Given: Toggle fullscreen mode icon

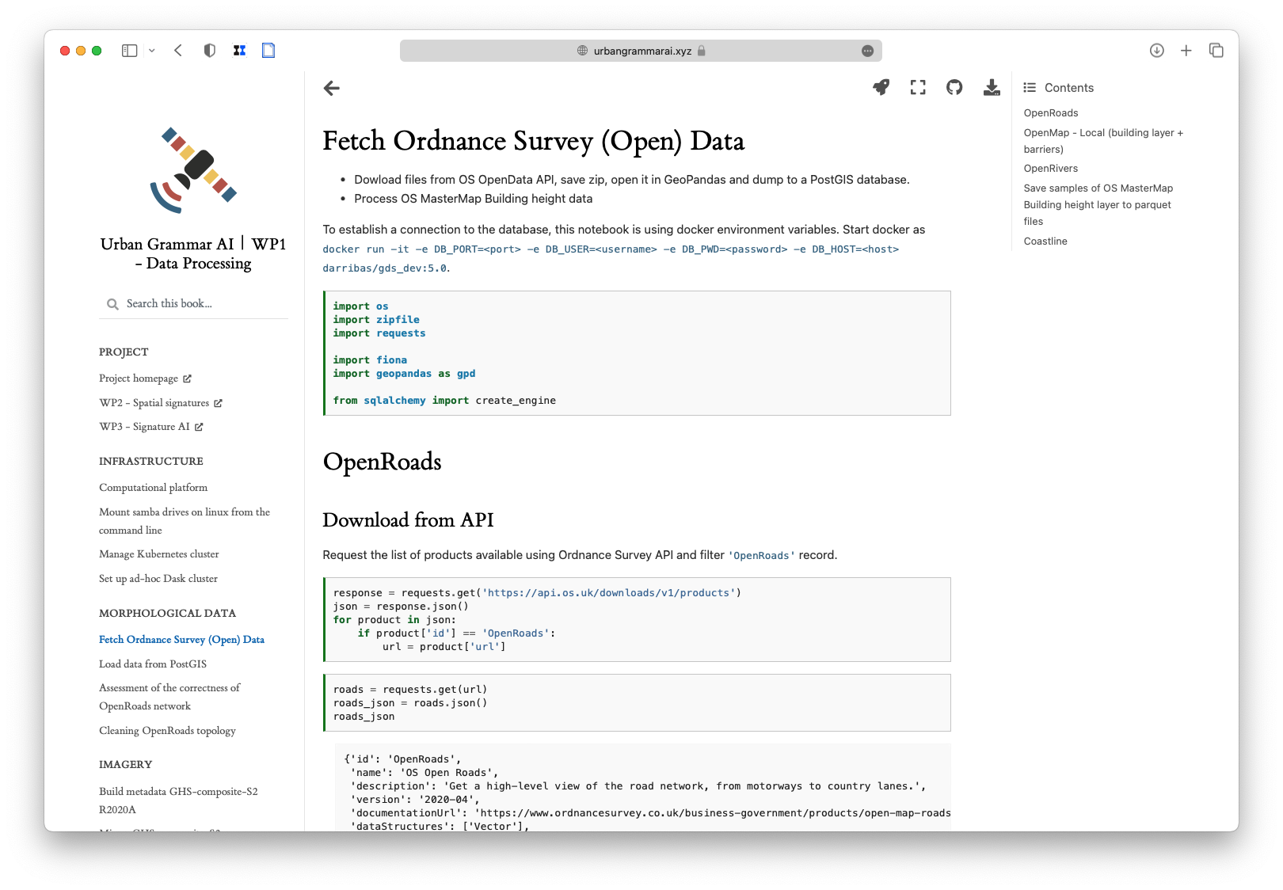Looking at the screenshot, I should (918, 88).
